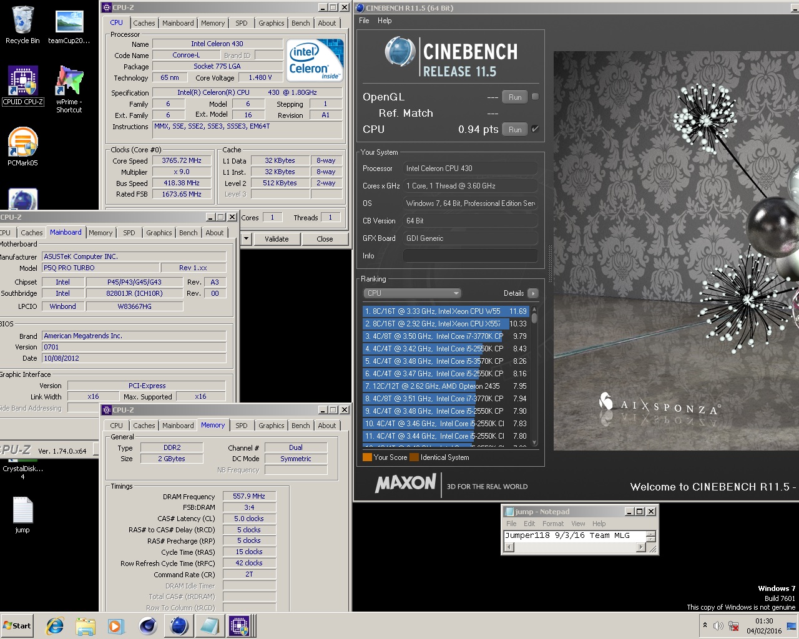Image resolution: width=799 pixels, height=639 pixels.
Task: Open the Help menu in Cinebench
Action: click(x=385, y=21)
